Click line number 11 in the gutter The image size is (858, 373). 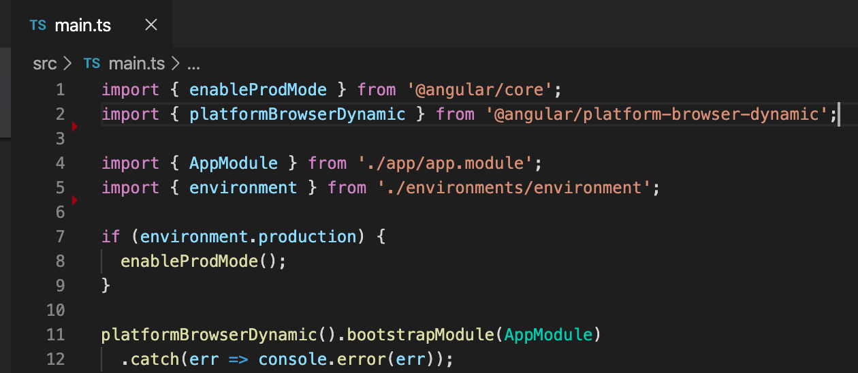tap(55, 335)
